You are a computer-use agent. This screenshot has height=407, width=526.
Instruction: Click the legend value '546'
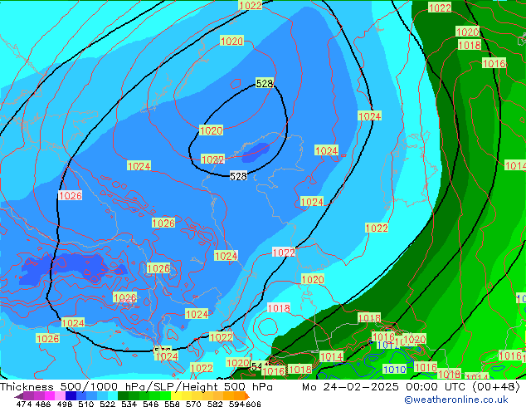tap(151, 404)
